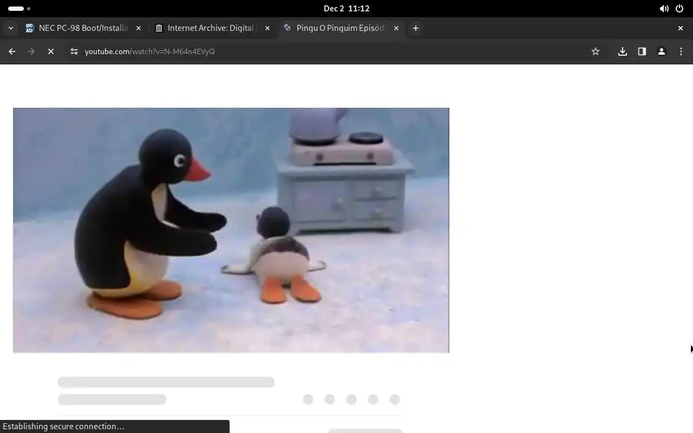This screenshot has width=693, height=433.
Task: Expand the tab search dropdown
Action: click(x=10, y=28)
